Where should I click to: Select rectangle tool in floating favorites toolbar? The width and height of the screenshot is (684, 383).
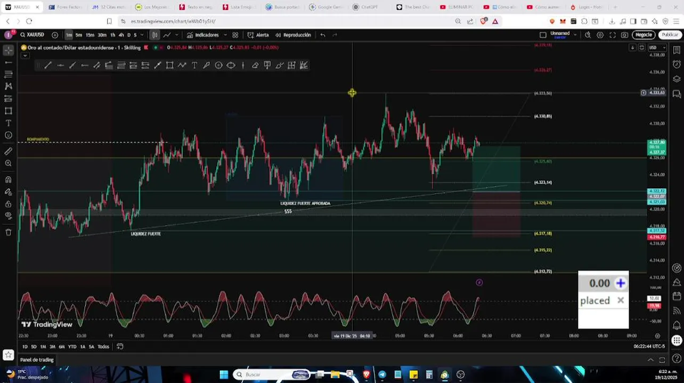(170, 65)
